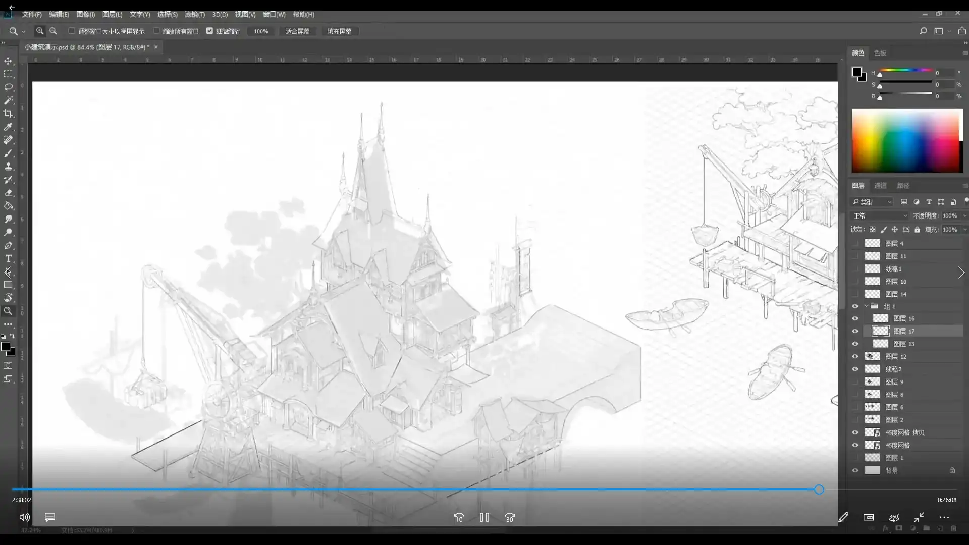
Task: Select the Eyedropper tool
Action: click(x=8, y=127)
